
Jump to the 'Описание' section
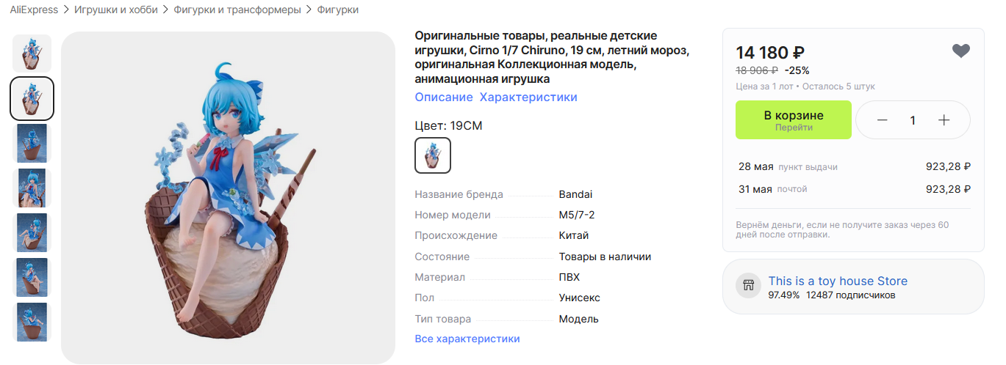(444, 97)
